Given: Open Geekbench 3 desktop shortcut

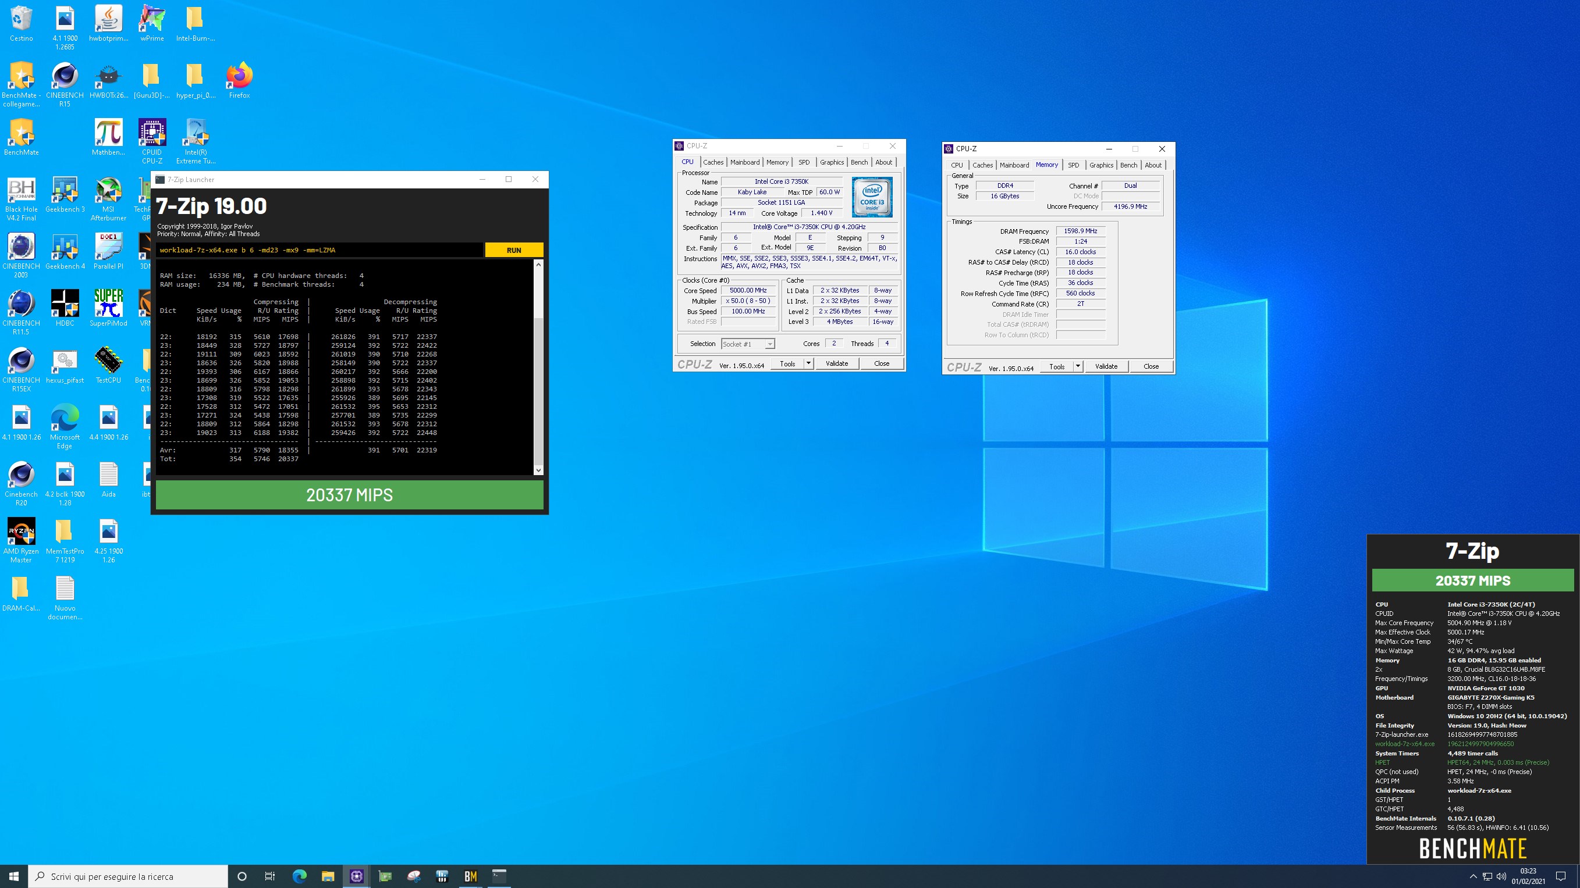Looking at the screenshot, I should point(65,194).
